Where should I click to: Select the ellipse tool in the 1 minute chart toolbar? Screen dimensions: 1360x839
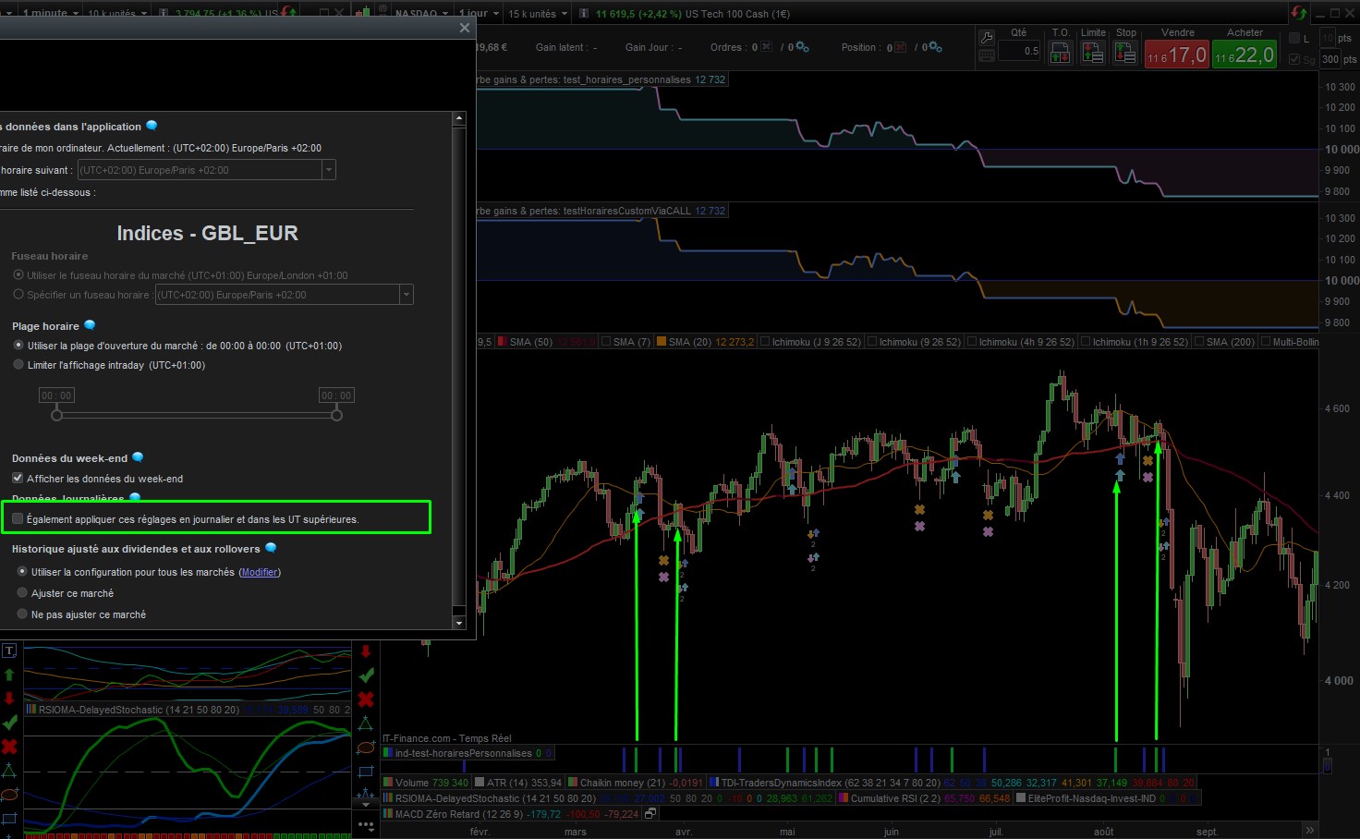click(9, 795)
